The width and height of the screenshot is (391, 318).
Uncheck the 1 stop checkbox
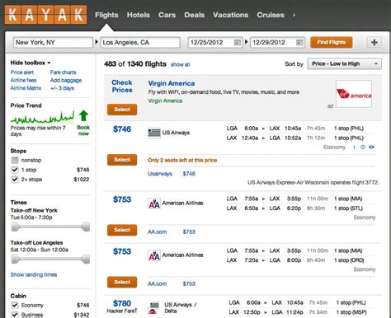(15, 170)
